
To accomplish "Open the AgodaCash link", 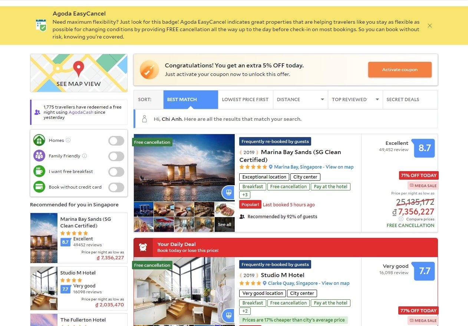I will [x=81, y=112].
